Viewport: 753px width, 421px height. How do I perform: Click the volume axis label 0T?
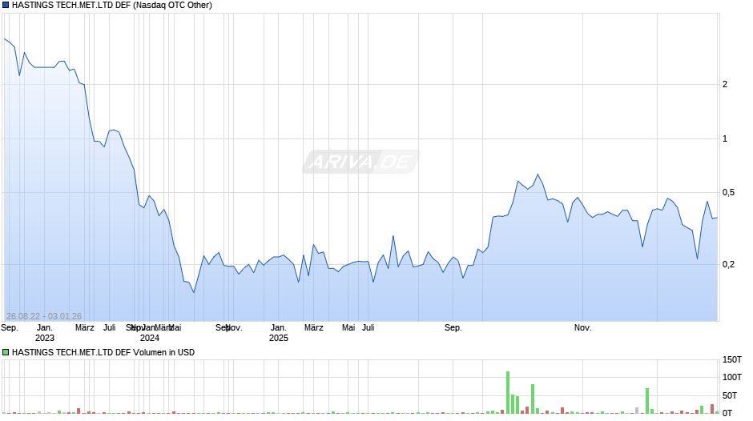(727, 413)
